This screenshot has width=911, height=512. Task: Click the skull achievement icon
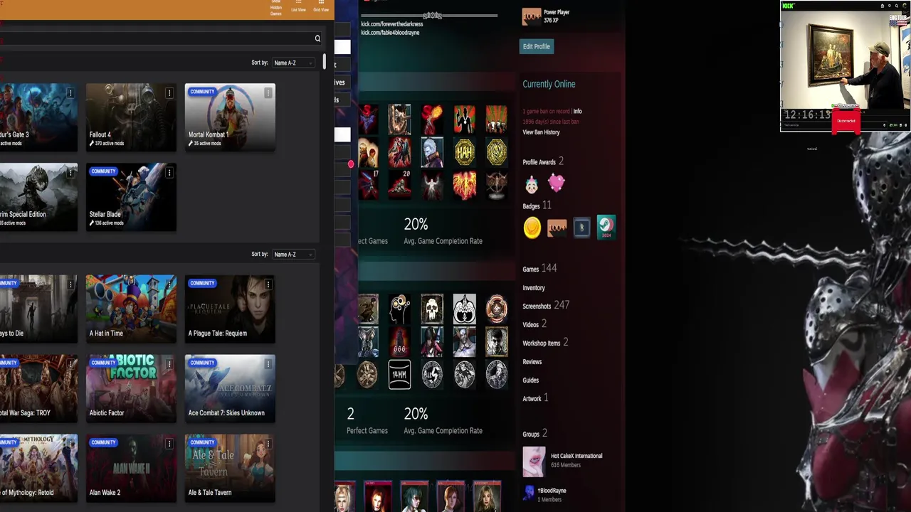432,309
